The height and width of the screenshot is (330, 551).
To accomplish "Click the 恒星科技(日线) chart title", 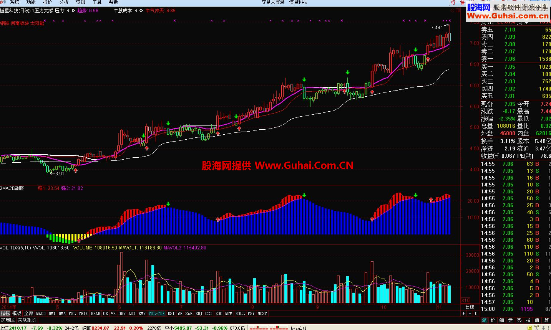I will (x=15, y=11).
